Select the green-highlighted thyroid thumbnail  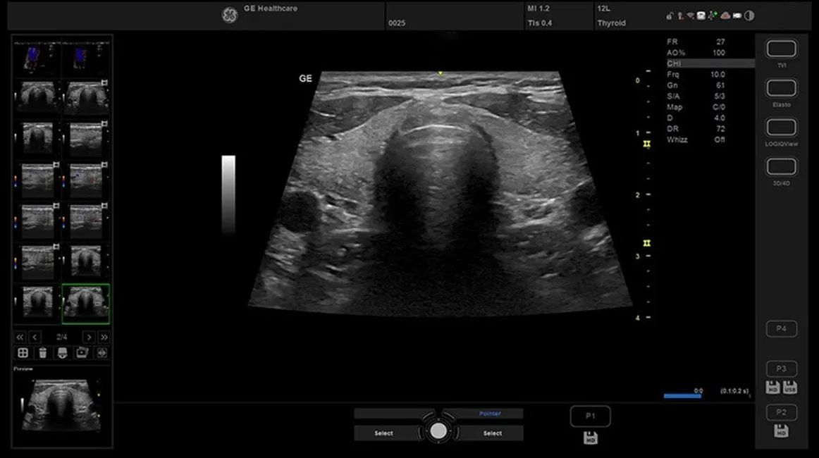click(x=85, y=304)
